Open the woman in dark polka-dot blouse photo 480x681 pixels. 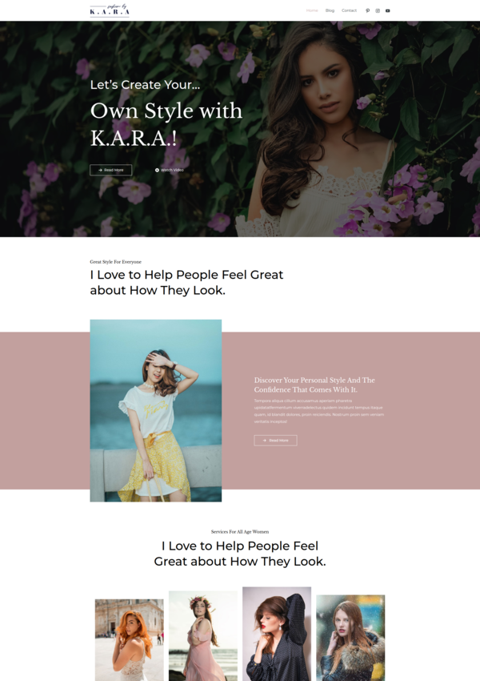tap(277, 634)
